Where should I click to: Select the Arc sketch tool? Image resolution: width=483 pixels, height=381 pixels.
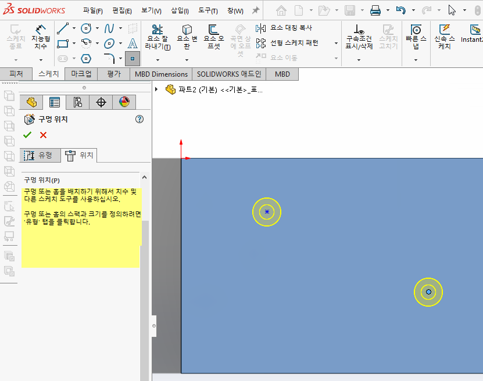(86, 44)
